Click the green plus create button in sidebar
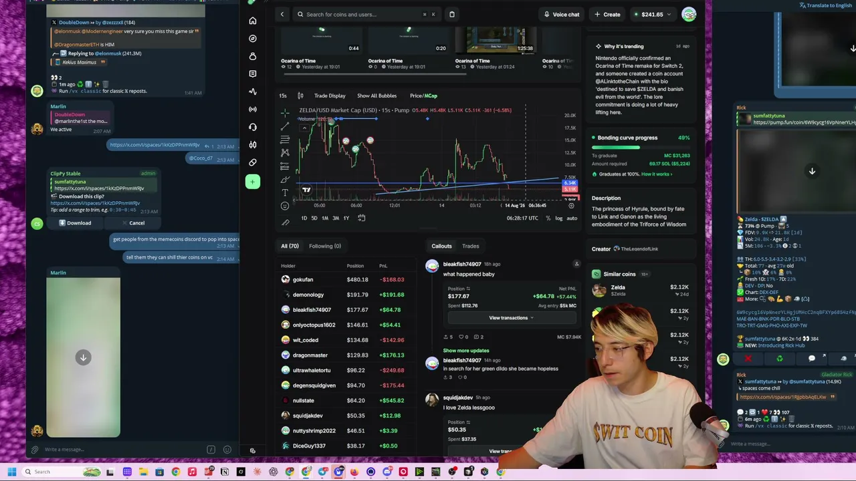 click(253, 182)
